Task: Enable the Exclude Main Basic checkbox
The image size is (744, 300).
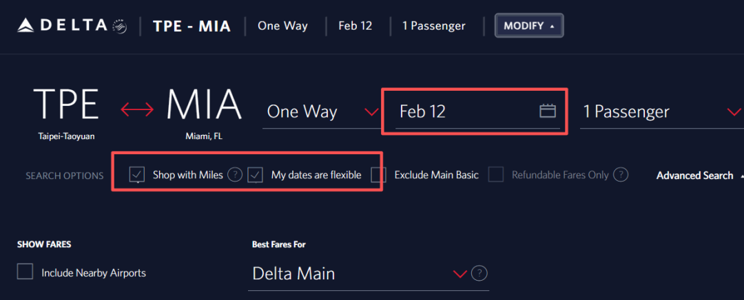Action: click(378, 175)
